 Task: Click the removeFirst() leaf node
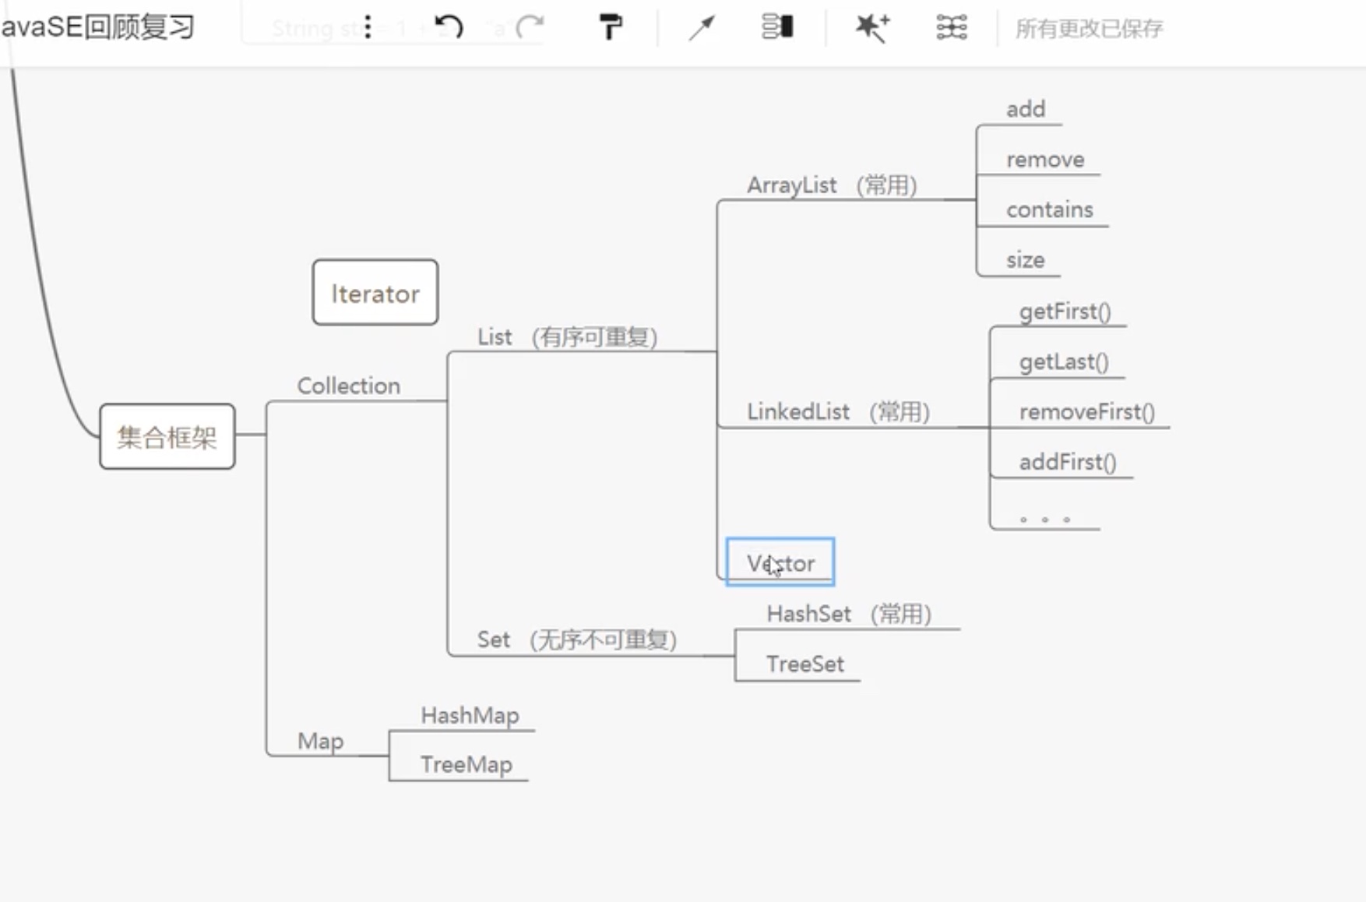[x=1086, y=411]
